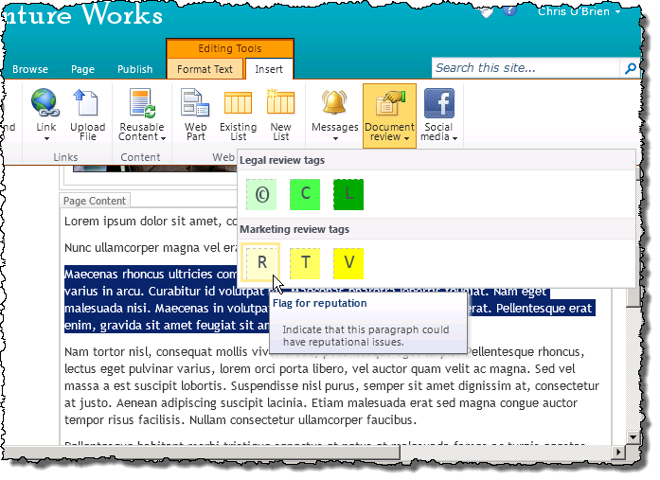Screen dimensions: 660x480
Task: Insert a Web Part
Action: [195, 115]
